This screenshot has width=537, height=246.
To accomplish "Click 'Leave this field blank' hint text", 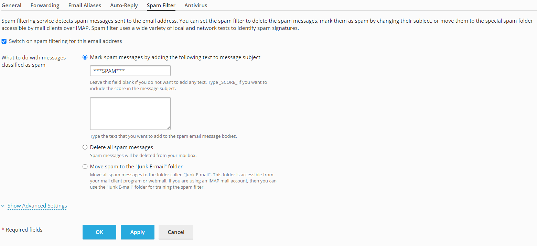I will coord(179,86).
